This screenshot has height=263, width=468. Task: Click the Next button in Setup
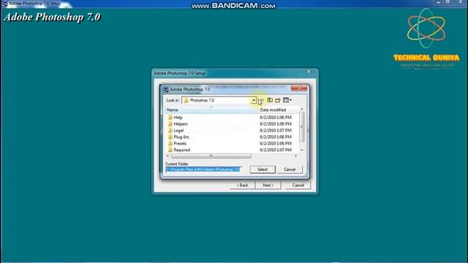click(268, 185)
